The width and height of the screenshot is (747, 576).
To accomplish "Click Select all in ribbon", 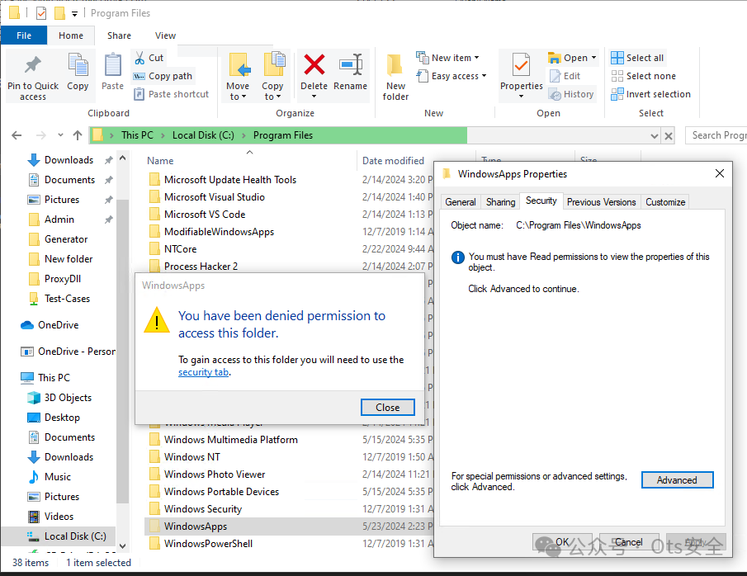I will (x=637, y=58).
